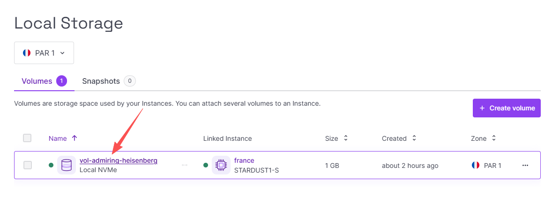Click the Name column ascending sort arrow

75,138
